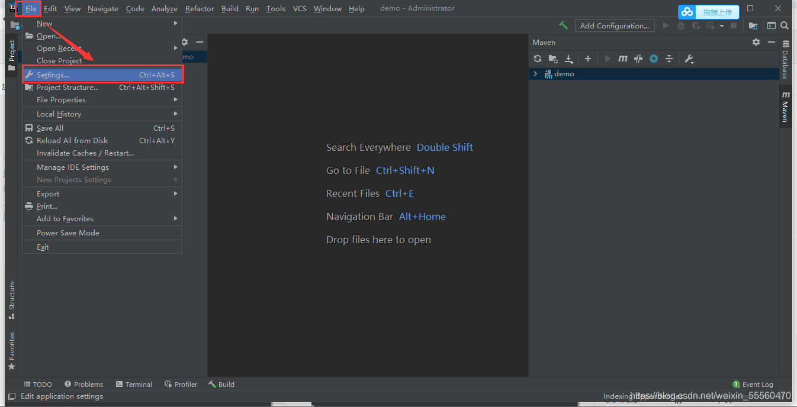This screenshot has height=407, width=797.
Task: Hide the Maven panel with minus icon
Action: [772, 42]
